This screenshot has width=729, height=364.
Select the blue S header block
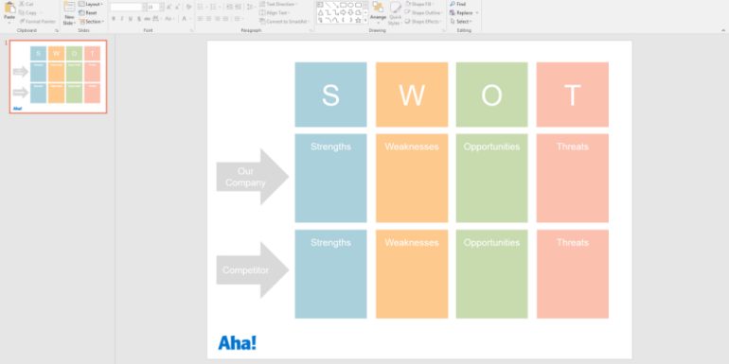pyautogui.click(x=330, y=95)
